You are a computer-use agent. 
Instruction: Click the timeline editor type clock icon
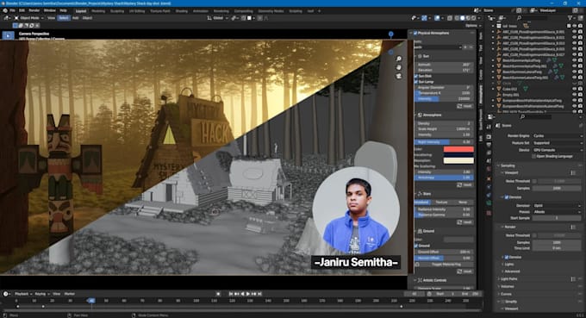pyautogui.click(x=6, y=294)
